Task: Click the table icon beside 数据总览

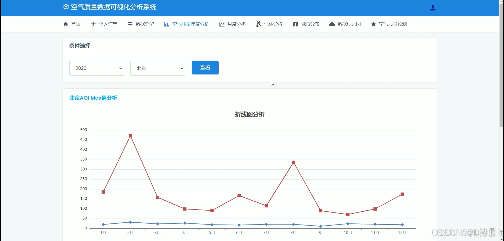Action: [x=130, y=24]
